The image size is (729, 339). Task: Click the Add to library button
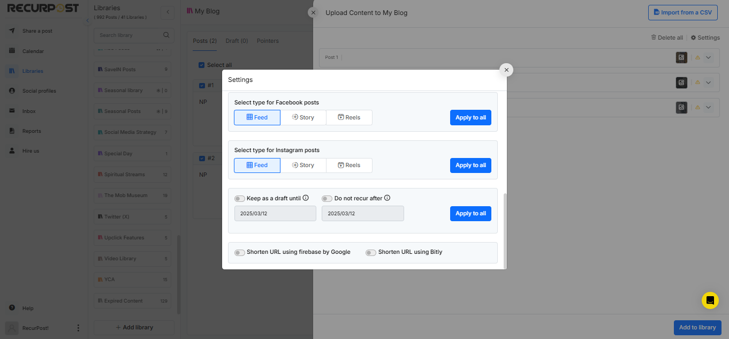coord(697,328)
